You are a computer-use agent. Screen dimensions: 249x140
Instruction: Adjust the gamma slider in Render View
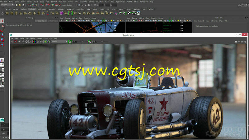[x=102, y=42]
